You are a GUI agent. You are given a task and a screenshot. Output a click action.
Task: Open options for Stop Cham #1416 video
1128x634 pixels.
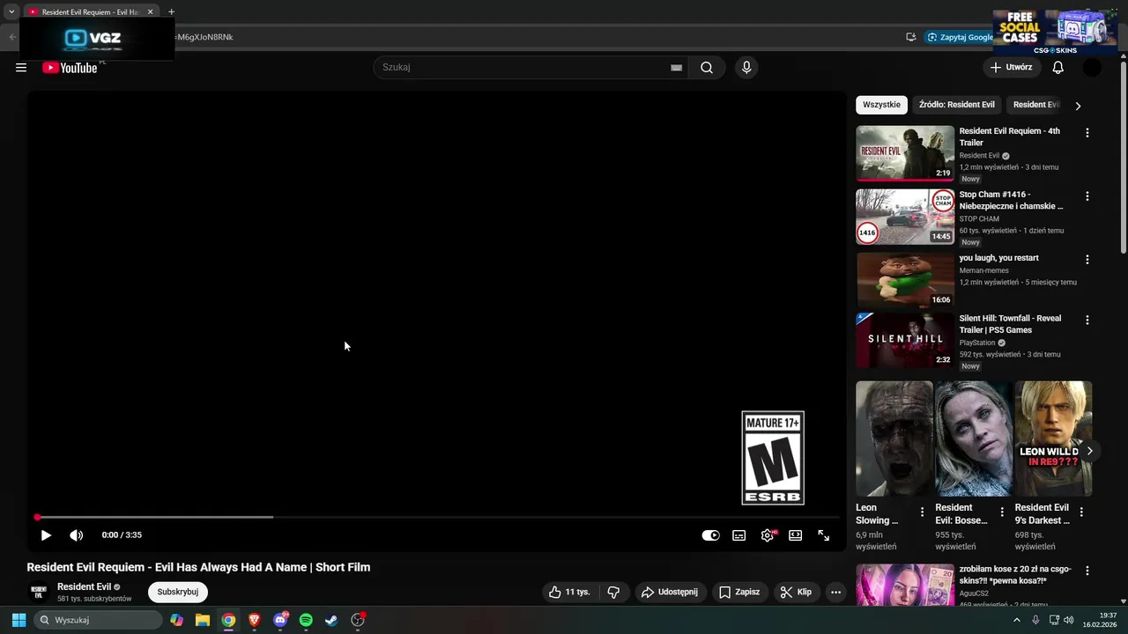[x=1087, y=196]
